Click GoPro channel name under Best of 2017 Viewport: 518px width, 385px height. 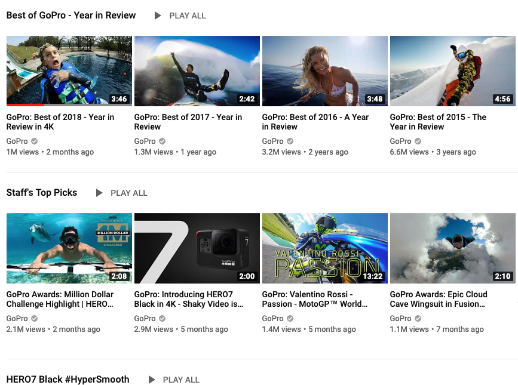pyautogui.click(x=145, y=141)
